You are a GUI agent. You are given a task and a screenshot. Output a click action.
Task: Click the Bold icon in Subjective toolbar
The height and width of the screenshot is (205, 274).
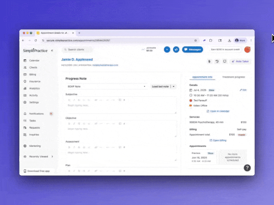point(69,100)
